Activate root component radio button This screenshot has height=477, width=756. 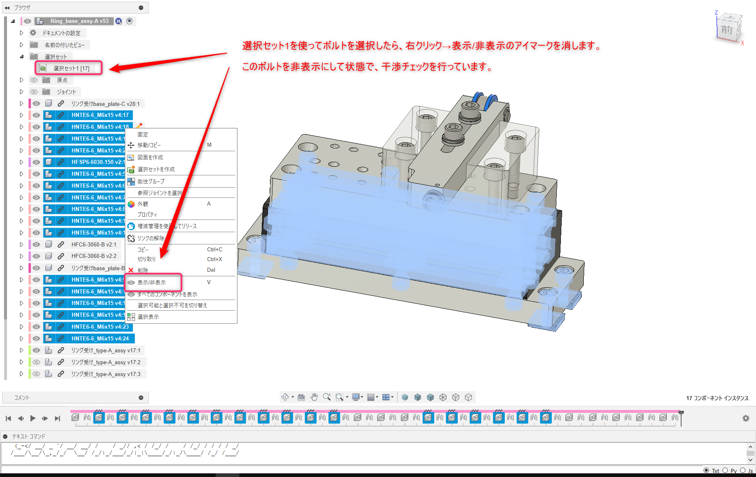point(130,21)
